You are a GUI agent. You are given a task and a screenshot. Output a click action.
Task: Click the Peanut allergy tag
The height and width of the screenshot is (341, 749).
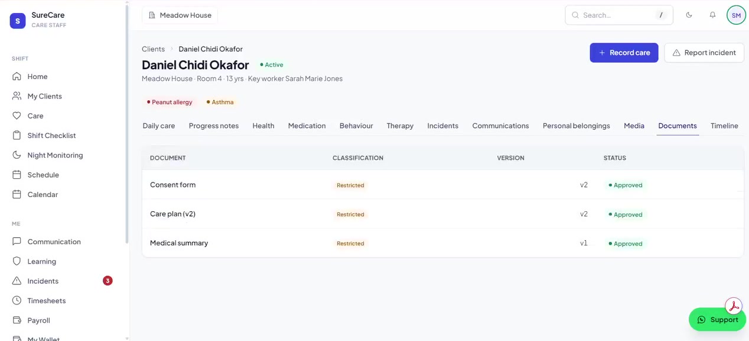tap(169, 102)
